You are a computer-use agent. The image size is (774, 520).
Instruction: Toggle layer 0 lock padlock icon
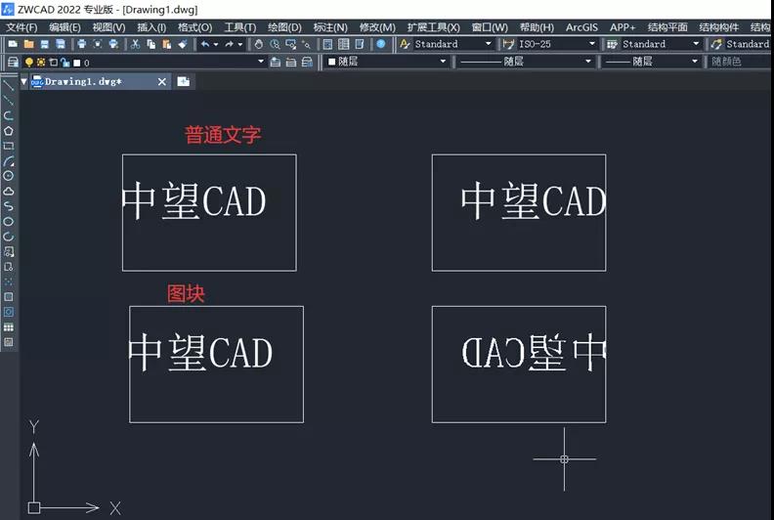(x=65, y=63)
